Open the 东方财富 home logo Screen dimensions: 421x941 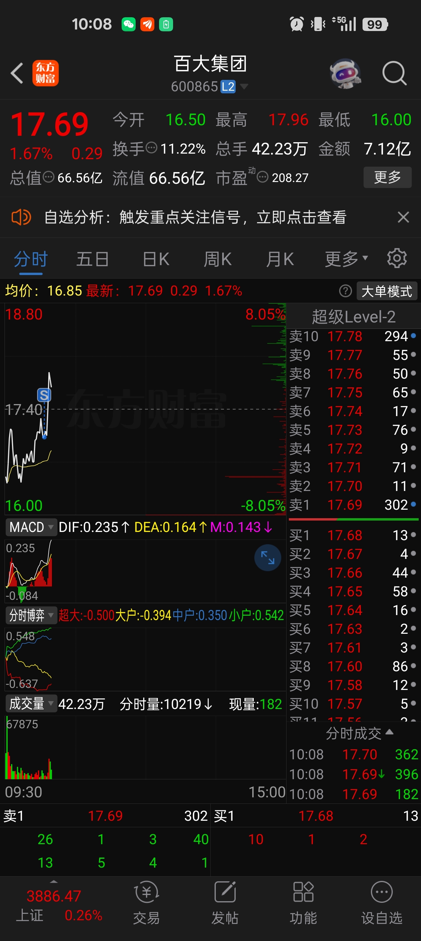pos(46,73)
